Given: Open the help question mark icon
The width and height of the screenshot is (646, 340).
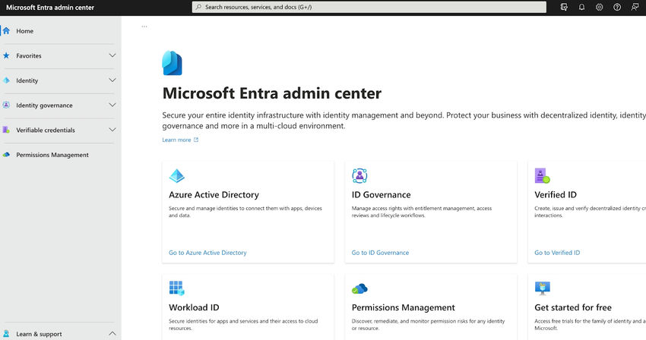Looking at the screenshot, I should (x=617, y=7).
